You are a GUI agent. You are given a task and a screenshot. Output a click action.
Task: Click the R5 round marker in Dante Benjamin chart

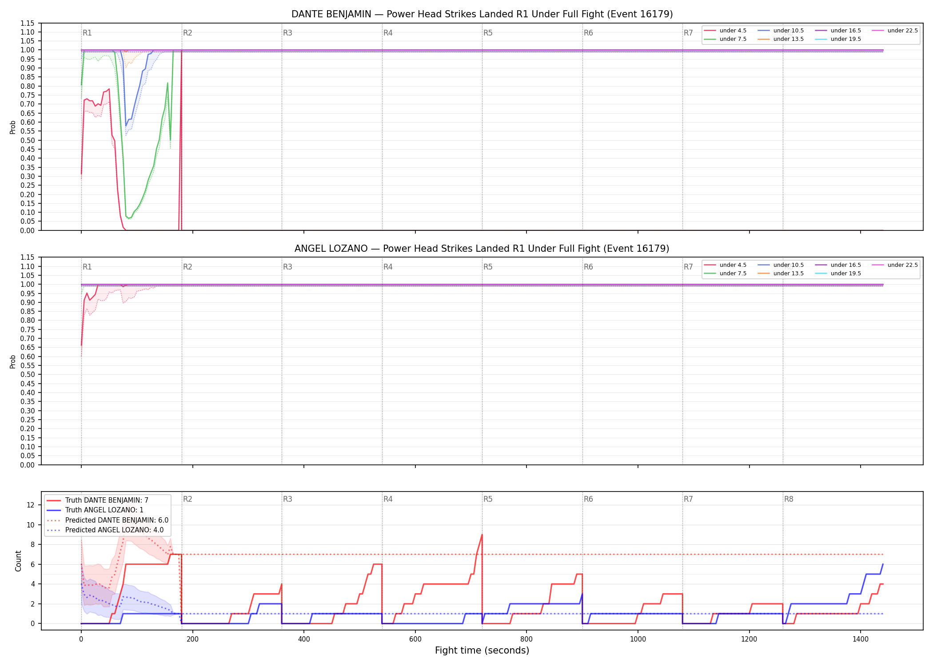tap(488, 33)
